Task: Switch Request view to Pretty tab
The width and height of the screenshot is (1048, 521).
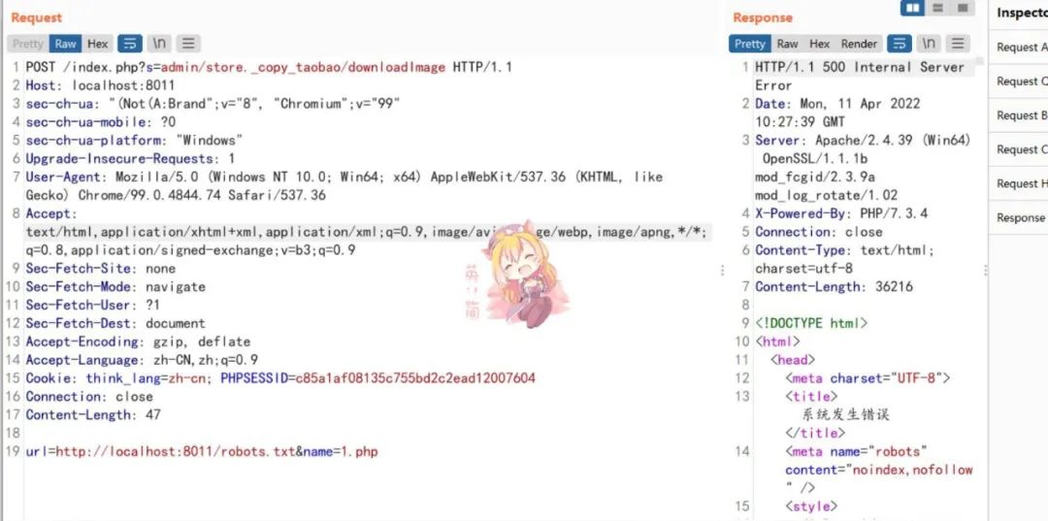Action: (x=28, y=44)
